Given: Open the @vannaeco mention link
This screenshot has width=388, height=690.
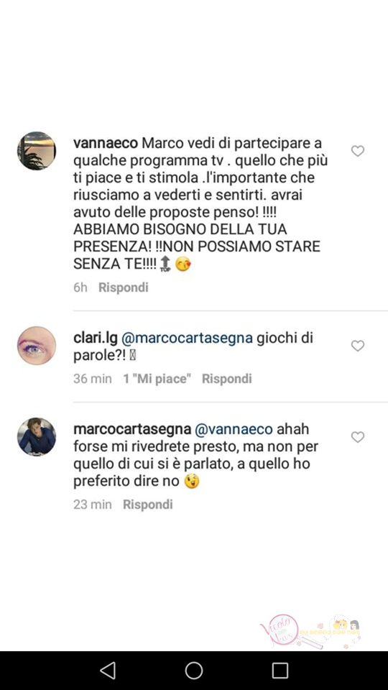Looking at the screenshot, I should (233, 429).
